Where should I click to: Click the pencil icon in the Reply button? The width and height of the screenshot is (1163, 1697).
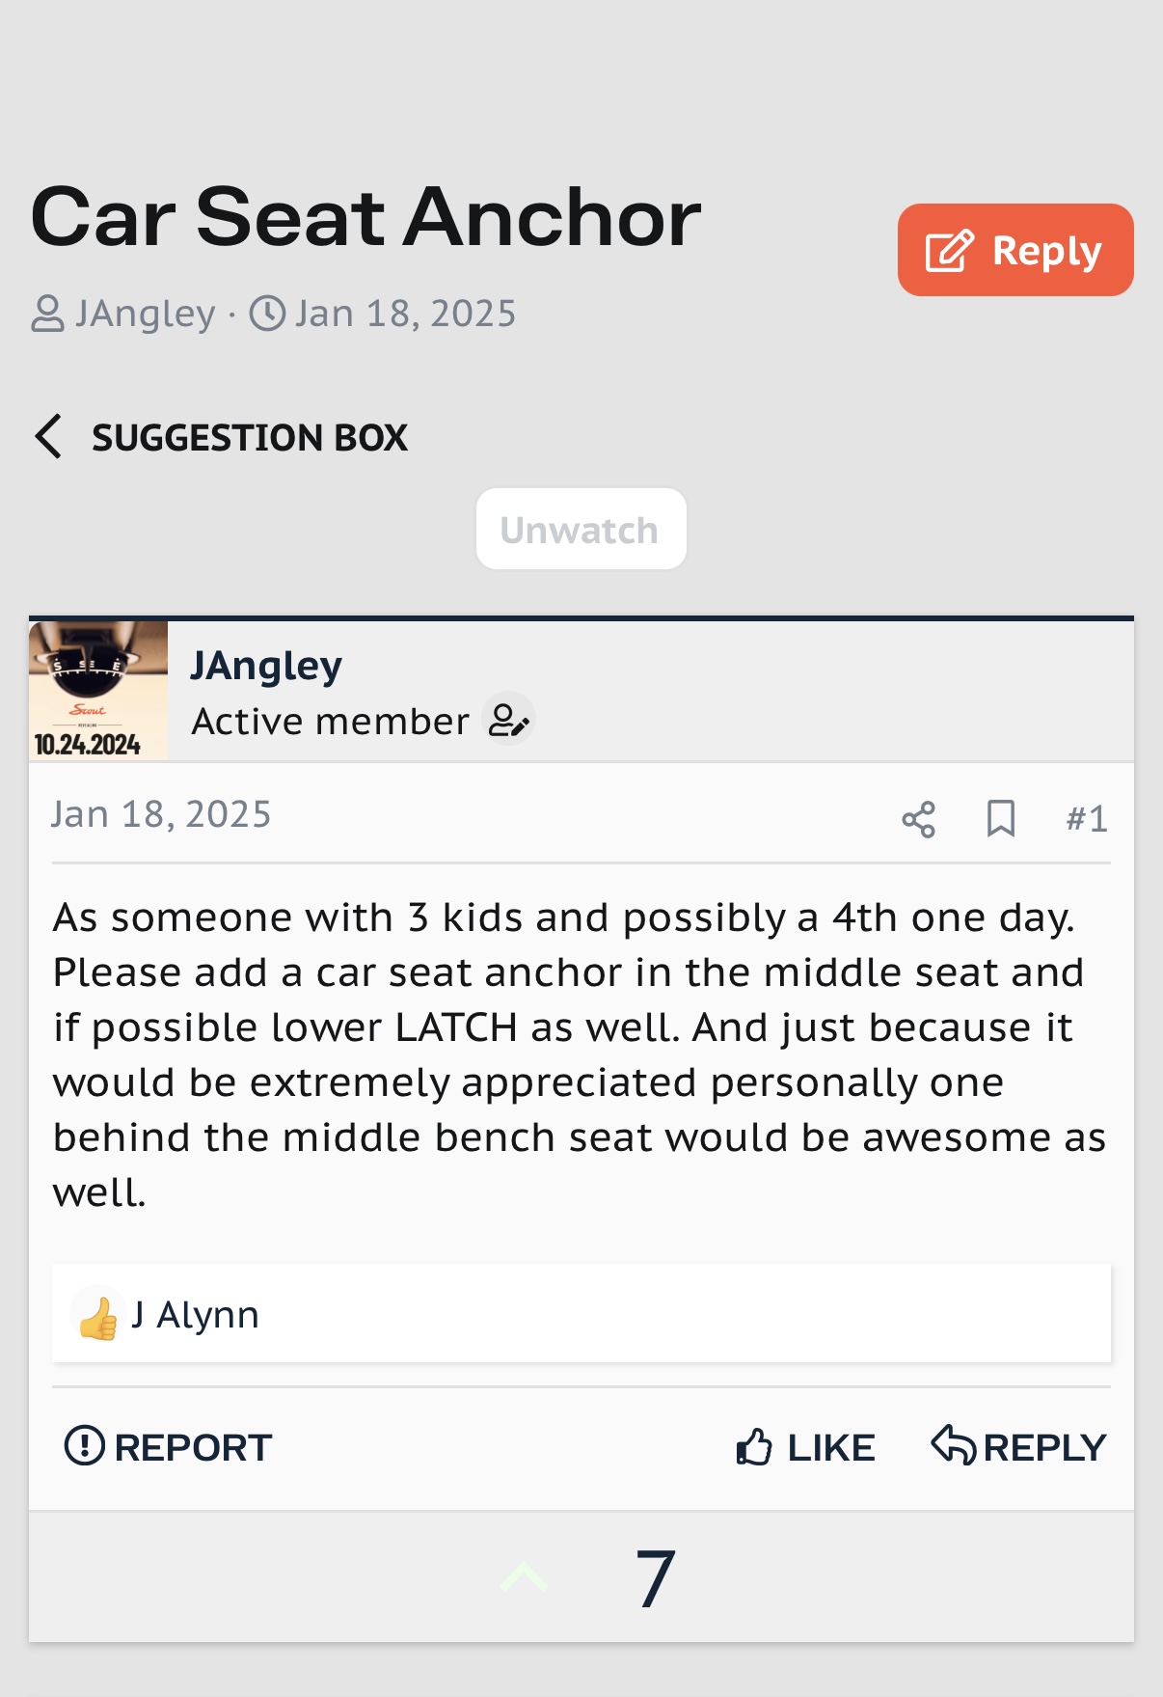pos(950,251)
